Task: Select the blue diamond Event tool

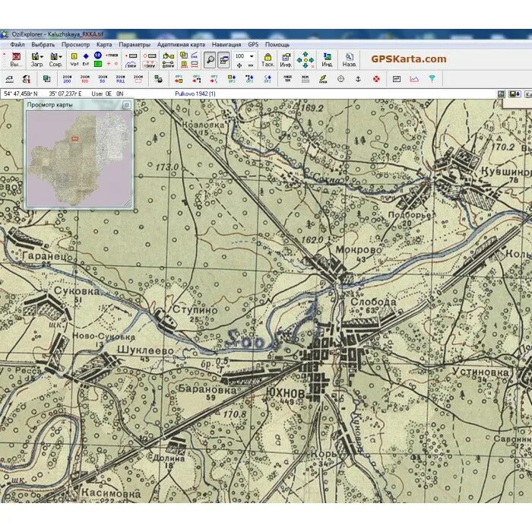Action: [86, 56]
